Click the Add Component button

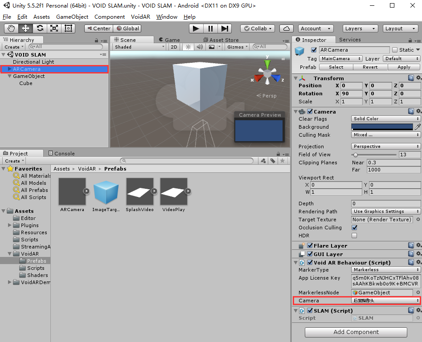point(356,332)
